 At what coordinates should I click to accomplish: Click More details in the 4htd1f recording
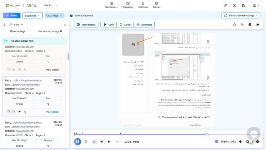tap(52, 112)
